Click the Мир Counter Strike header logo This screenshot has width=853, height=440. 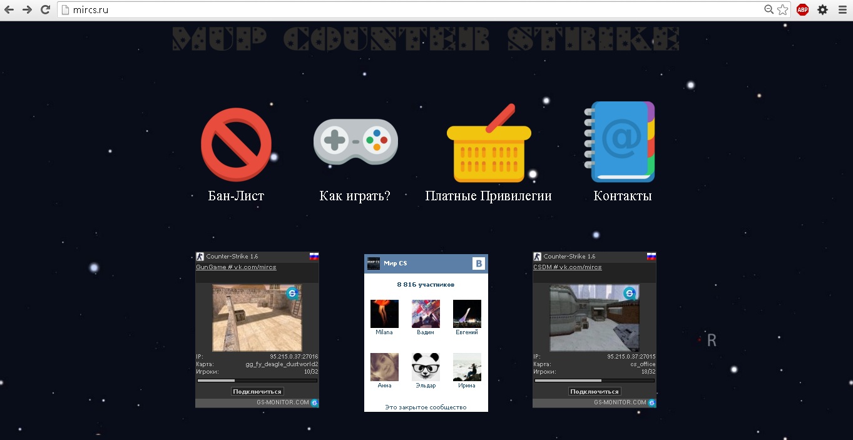[x=426, y=39]
